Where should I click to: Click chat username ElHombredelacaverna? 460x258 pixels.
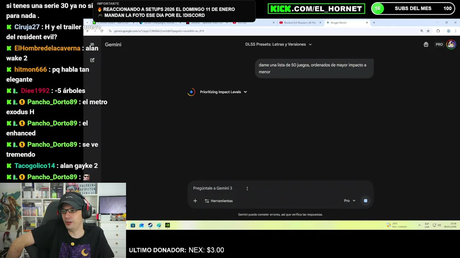[x=47, y=48]
